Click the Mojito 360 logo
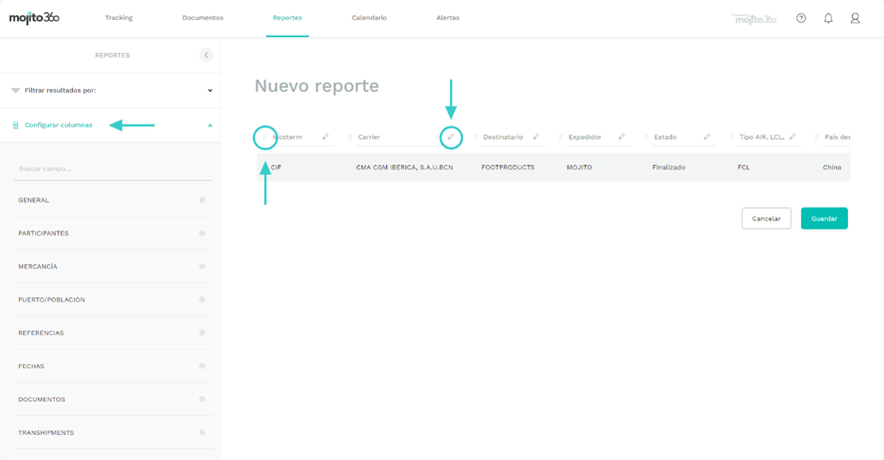This screenshot has height=460, width=884. (34, 18)
